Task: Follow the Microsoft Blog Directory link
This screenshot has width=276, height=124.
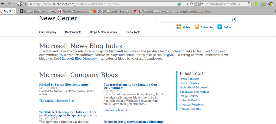Action: pos(78,59)
